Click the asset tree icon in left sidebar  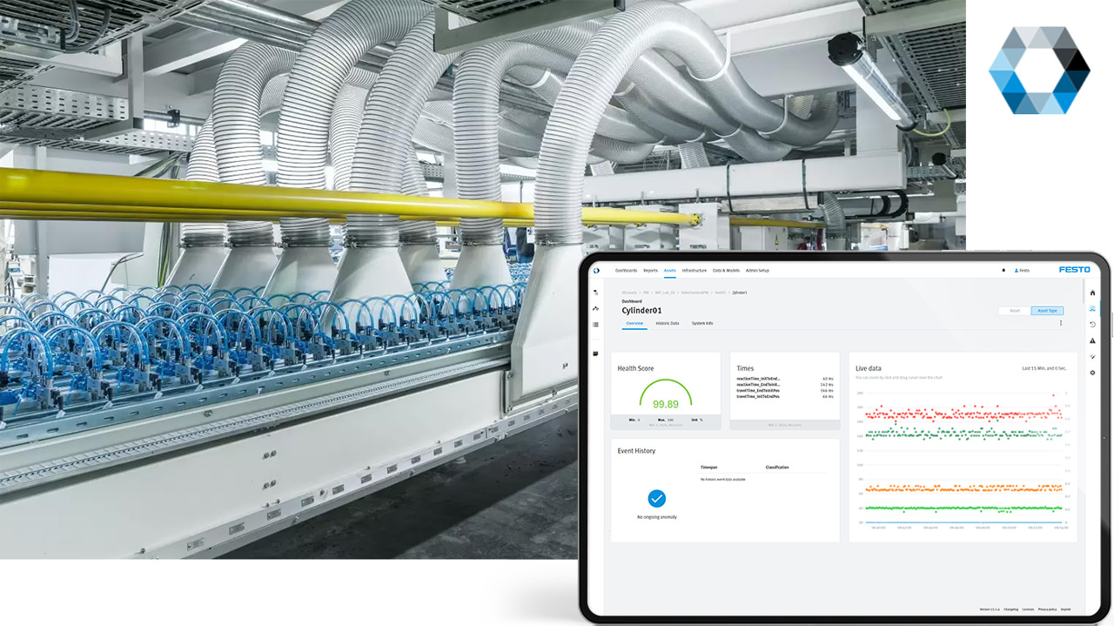(595, 293)
